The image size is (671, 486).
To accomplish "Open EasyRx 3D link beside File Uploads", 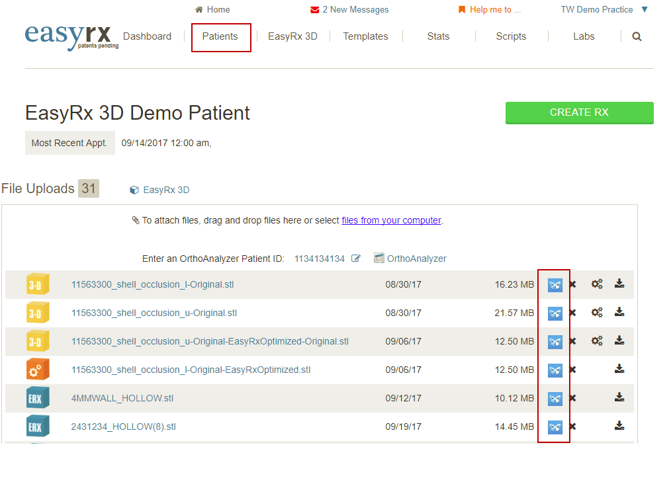I will (159, 190).
